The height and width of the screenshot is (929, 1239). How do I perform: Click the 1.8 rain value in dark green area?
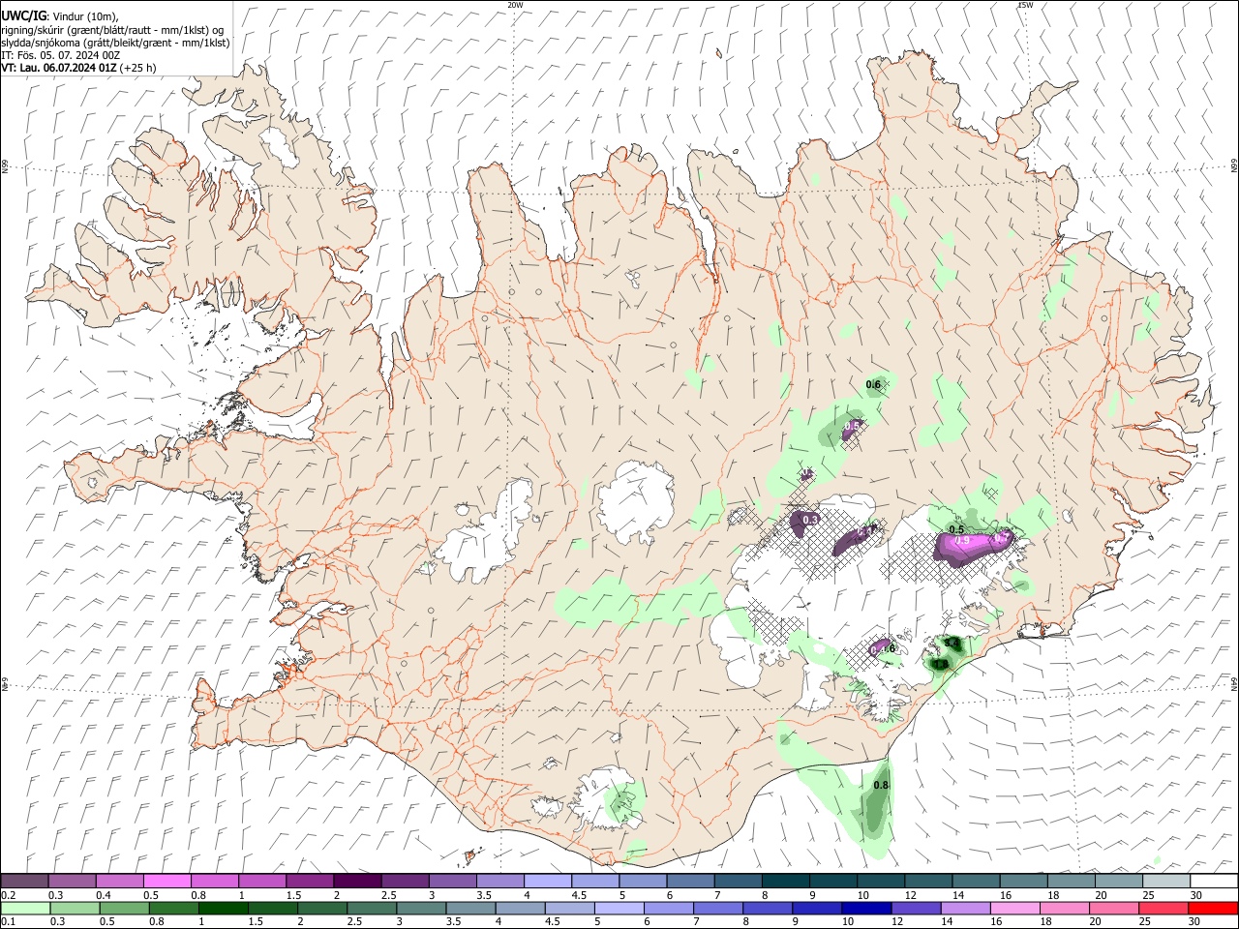coord(940,664)
